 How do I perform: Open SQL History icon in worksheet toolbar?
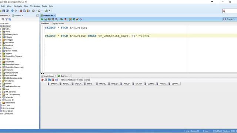(81, 19)
